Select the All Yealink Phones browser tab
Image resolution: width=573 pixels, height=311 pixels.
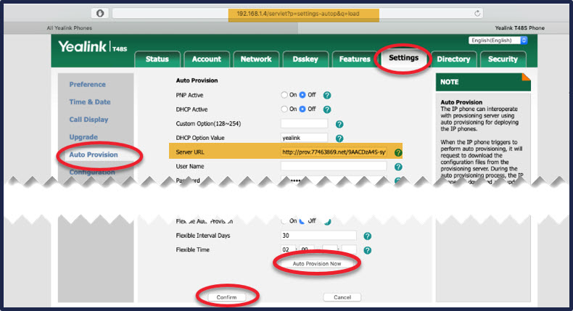(151, 28)
